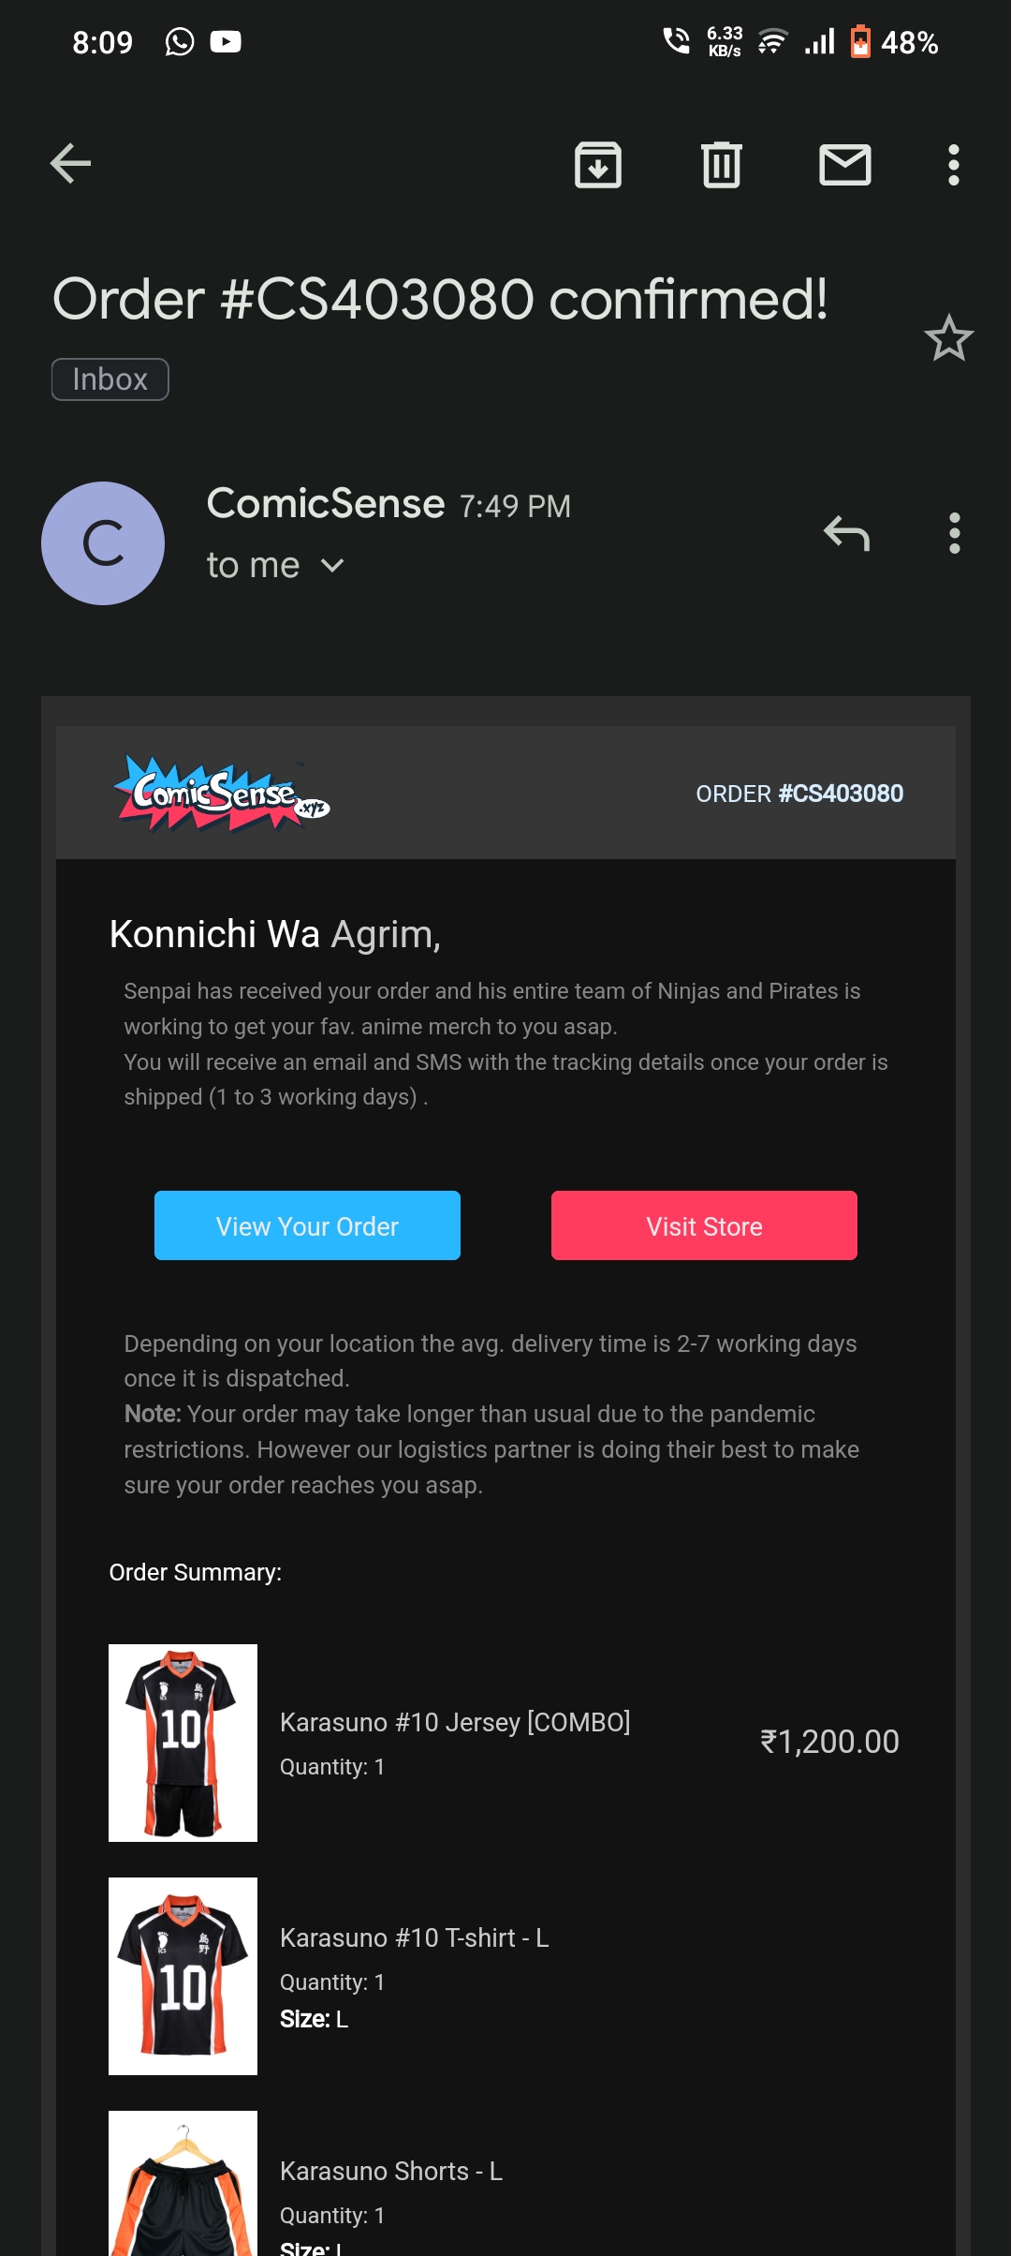The height and width of the screenshot is (2256, 1011).
Task: Tap the ComicSense logo
Action: (222, 794)
